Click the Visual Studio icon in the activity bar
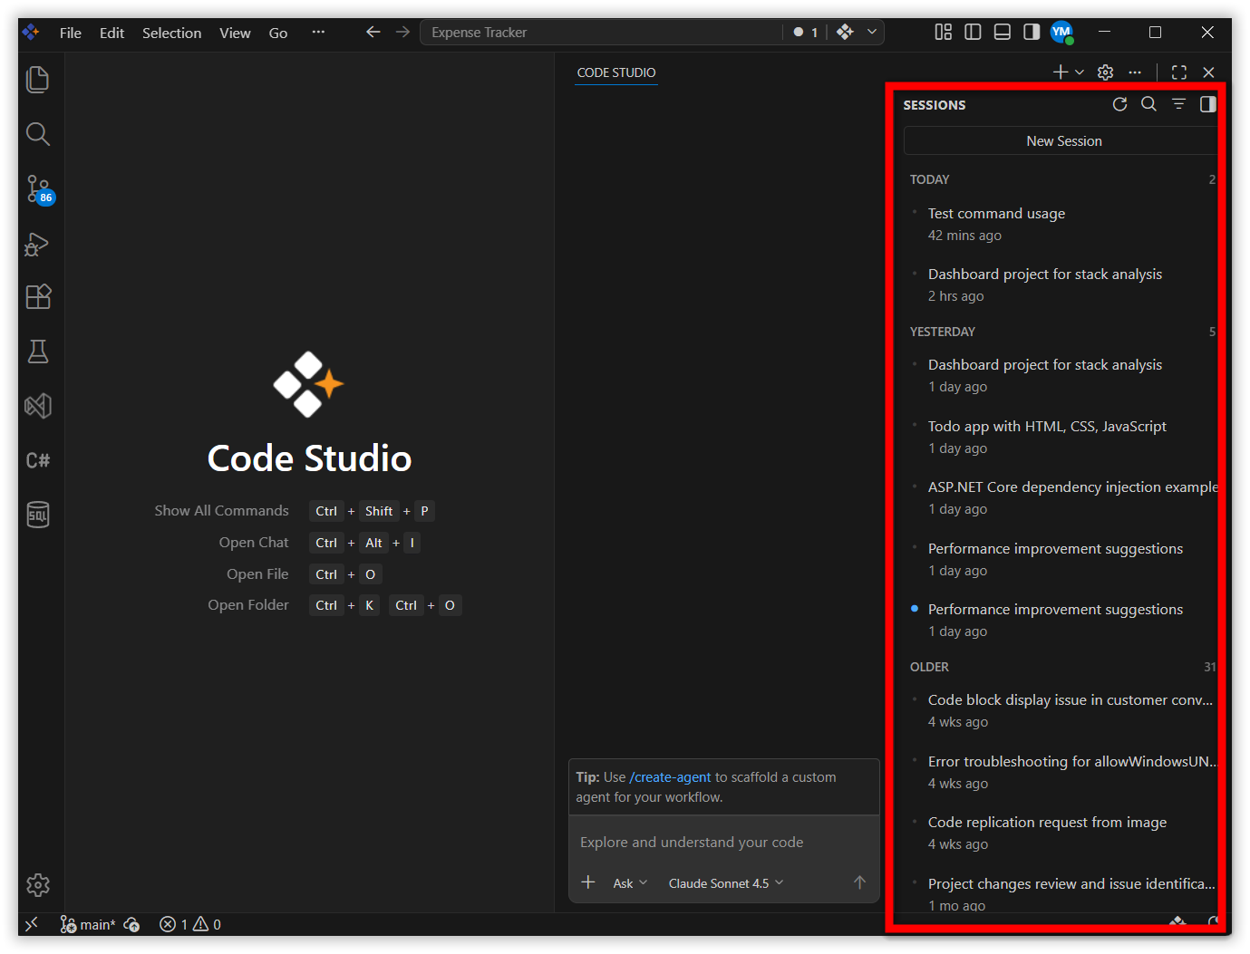1250x954 pixels. coord(38,406)
